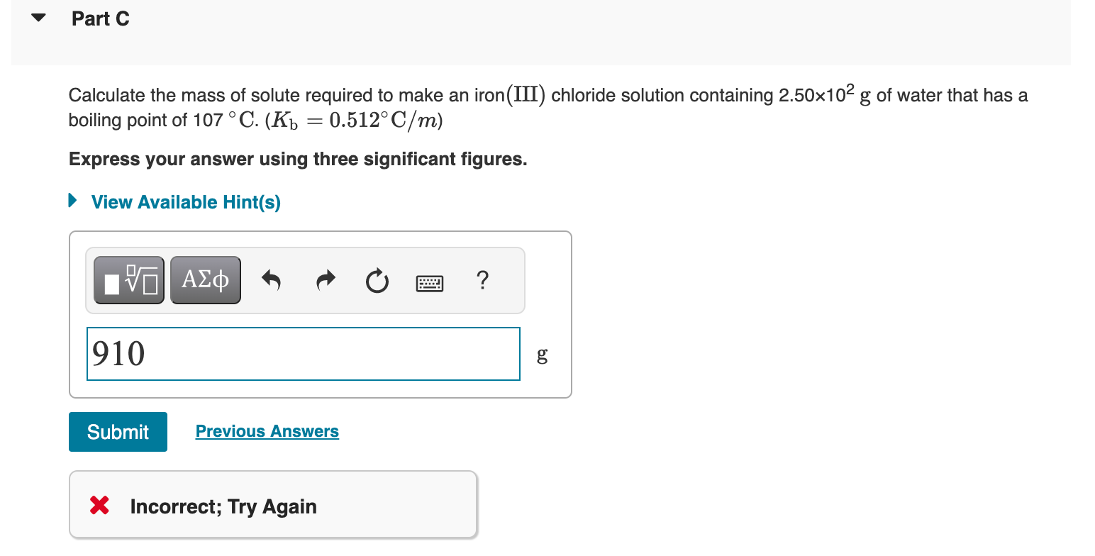Viewport: 1095px width, 556px height.
Task: Redo the last answer edit
Action: tap(325, 280)
